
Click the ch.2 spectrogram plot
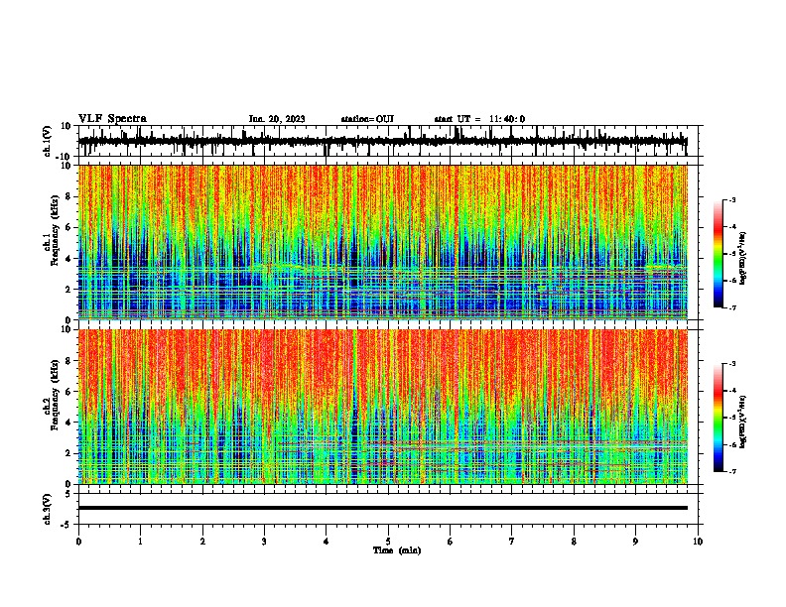[x=382, y=407]
